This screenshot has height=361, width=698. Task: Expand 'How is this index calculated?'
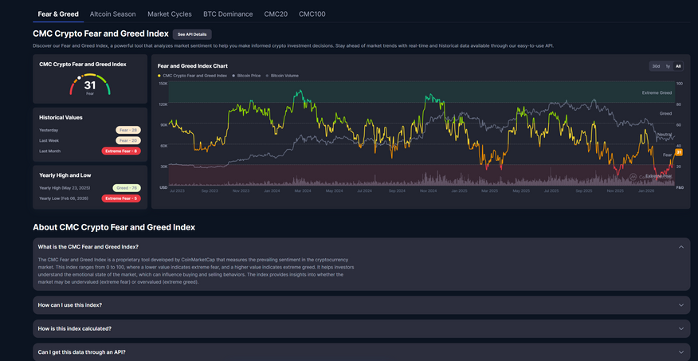(x=362, y=328)
